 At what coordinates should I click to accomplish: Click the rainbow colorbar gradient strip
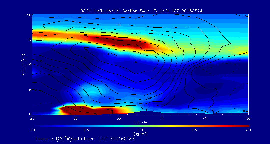pos(141,126)
